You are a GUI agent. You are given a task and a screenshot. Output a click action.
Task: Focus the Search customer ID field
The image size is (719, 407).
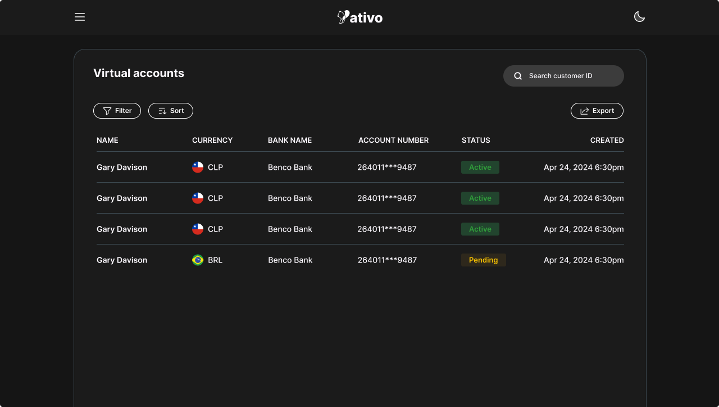(570, 76)
